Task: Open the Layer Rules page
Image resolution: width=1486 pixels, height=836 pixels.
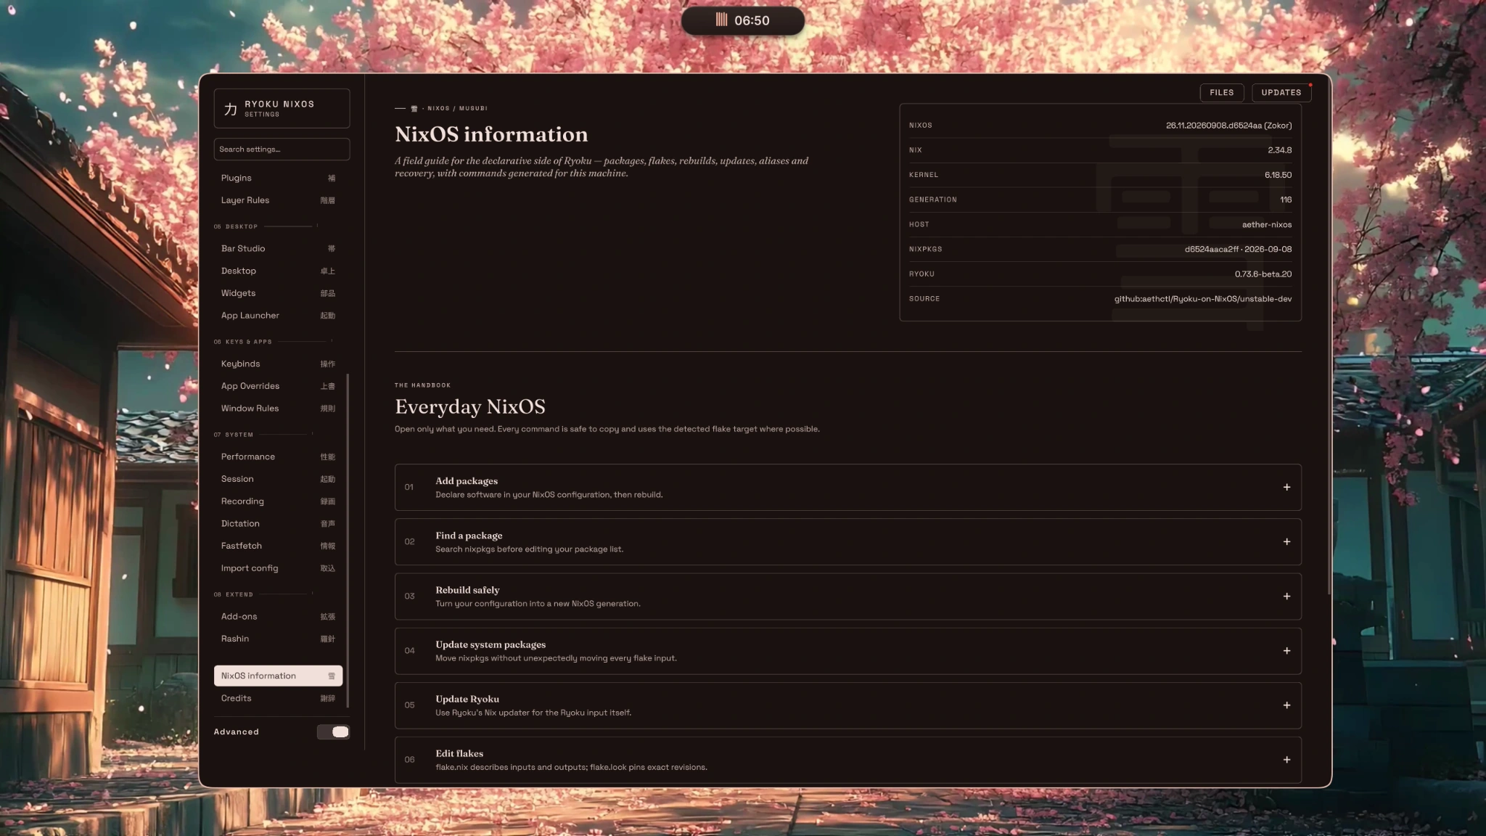Action: (x=278, y=200)
